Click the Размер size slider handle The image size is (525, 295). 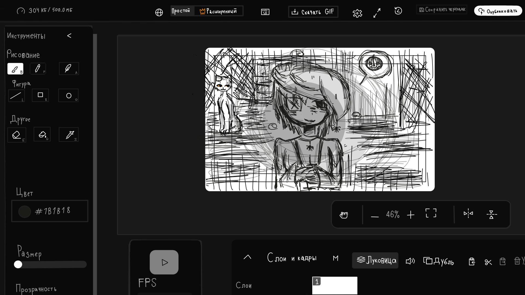tap(18, 264)
